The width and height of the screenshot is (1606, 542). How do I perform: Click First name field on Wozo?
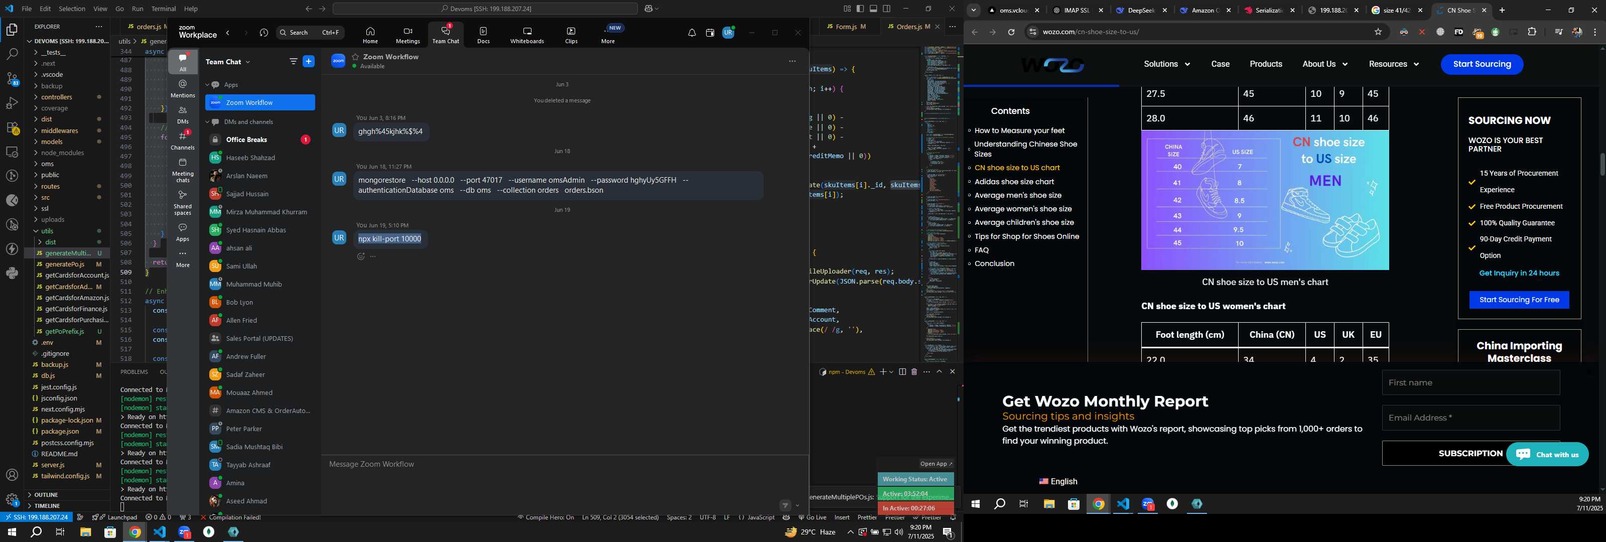(x=1470, y=383)
